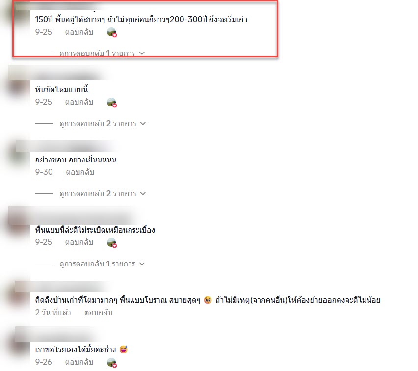Reply to หินขัดไหมแบบนี้ comment

[79, 102]
